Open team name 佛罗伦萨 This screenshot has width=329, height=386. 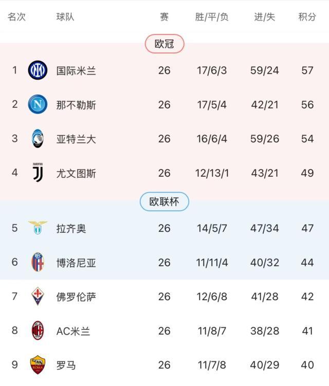pyautogui.click(x=76, y=297)
